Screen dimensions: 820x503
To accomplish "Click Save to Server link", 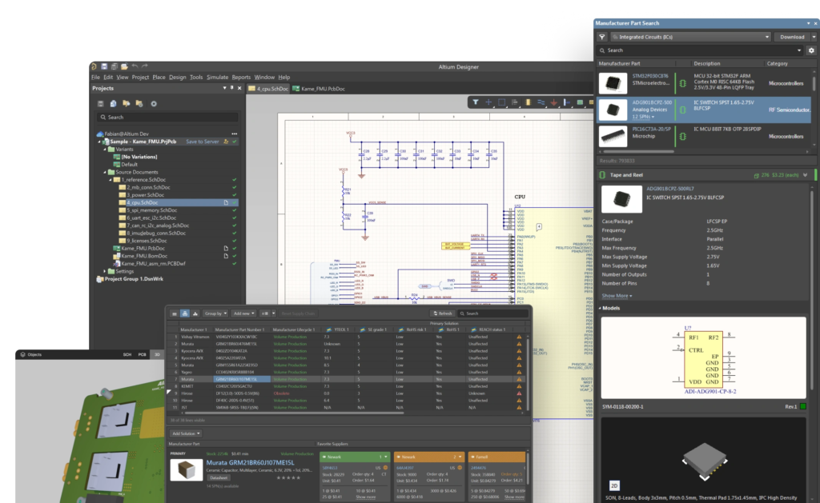I will [203, 142].
